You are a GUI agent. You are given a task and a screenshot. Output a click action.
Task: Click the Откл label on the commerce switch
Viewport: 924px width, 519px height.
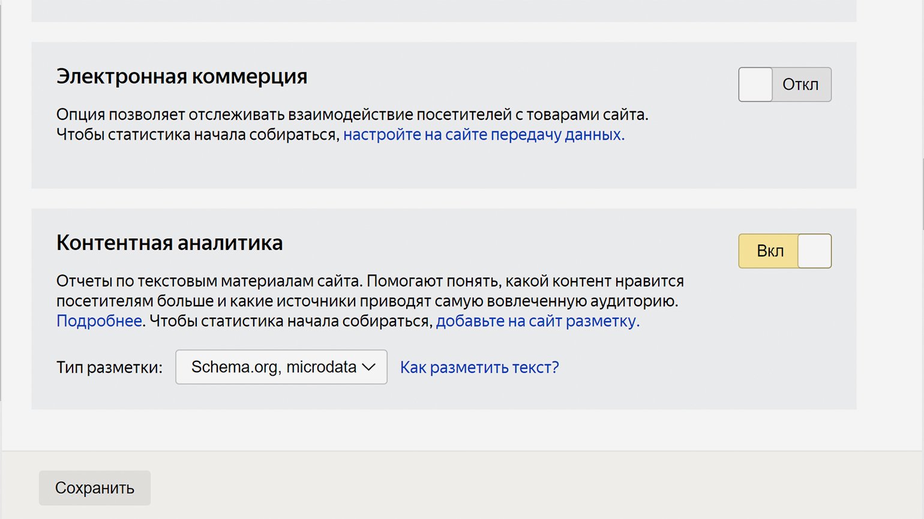pos(800,85)
